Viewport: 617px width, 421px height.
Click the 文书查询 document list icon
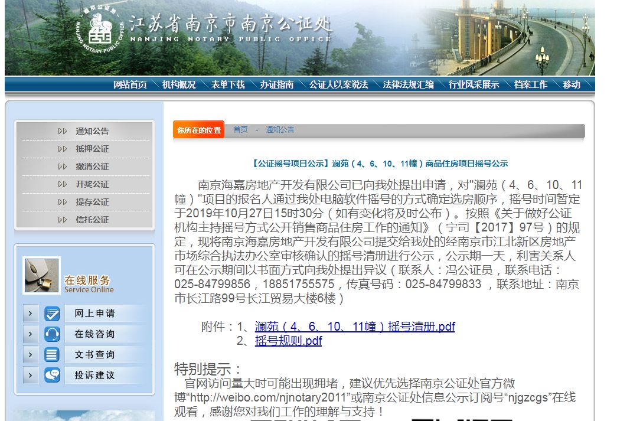[x=52, y=354]
